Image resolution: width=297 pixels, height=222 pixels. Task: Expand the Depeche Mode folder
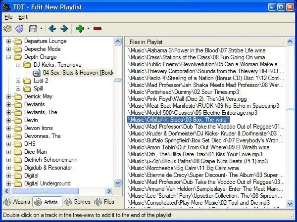coord(8,49)
